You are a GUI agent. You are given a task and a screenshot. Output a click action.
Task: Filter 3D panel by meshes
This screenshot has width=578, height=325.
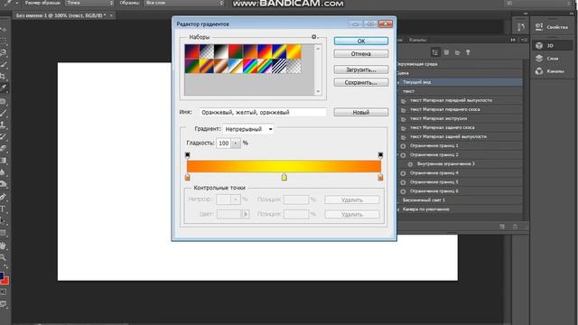(x=446, y=52)
